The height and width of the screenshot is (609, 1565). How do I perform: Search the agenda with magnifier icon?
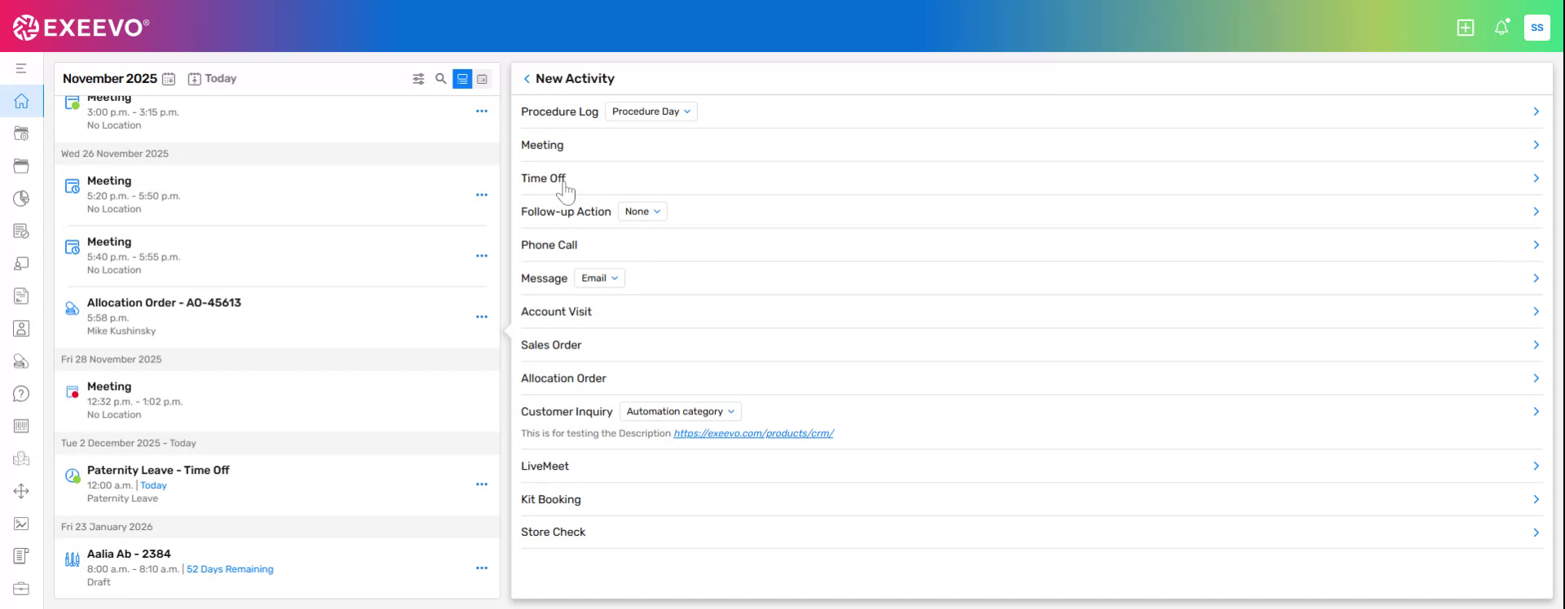(441, 79)
